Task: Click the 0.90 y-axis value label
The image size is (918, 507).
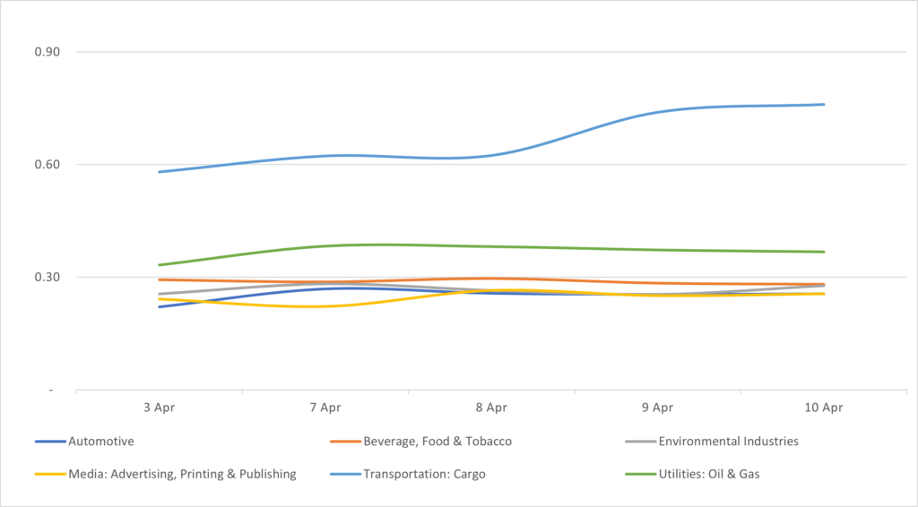Action: coord(47,52)
